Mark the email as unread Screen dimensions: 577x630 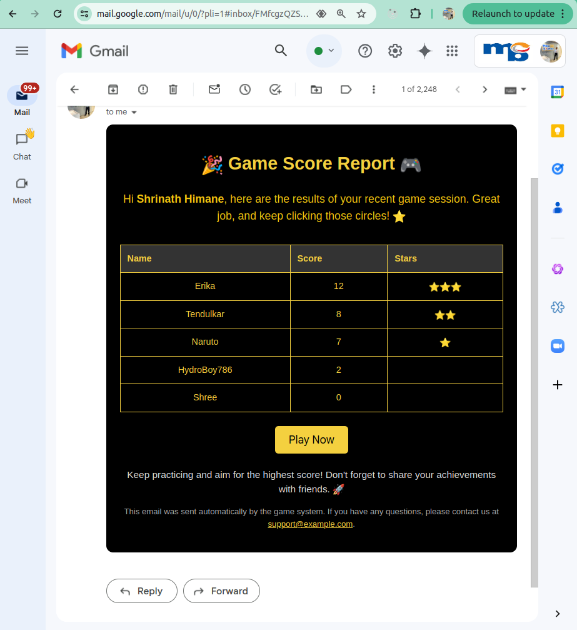tap(214, 89)
